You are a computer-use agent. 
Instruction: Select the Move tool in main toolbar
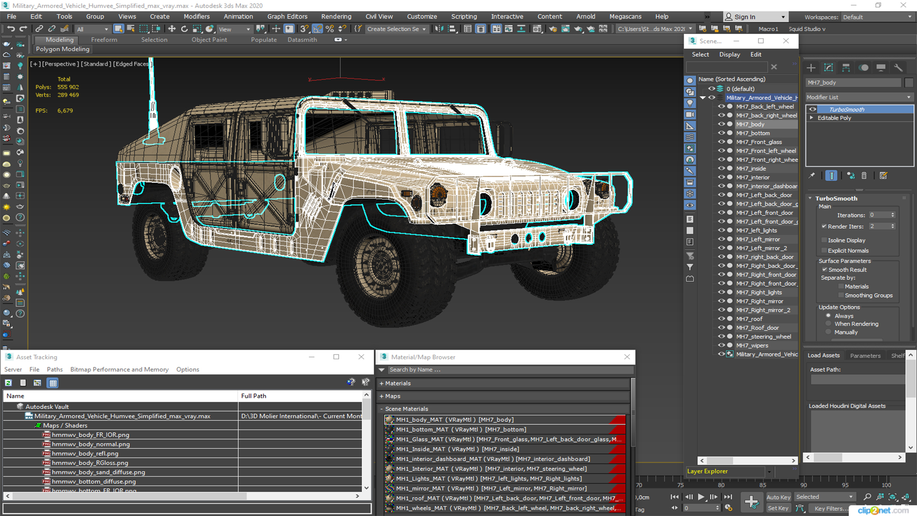tap(172, 29)
